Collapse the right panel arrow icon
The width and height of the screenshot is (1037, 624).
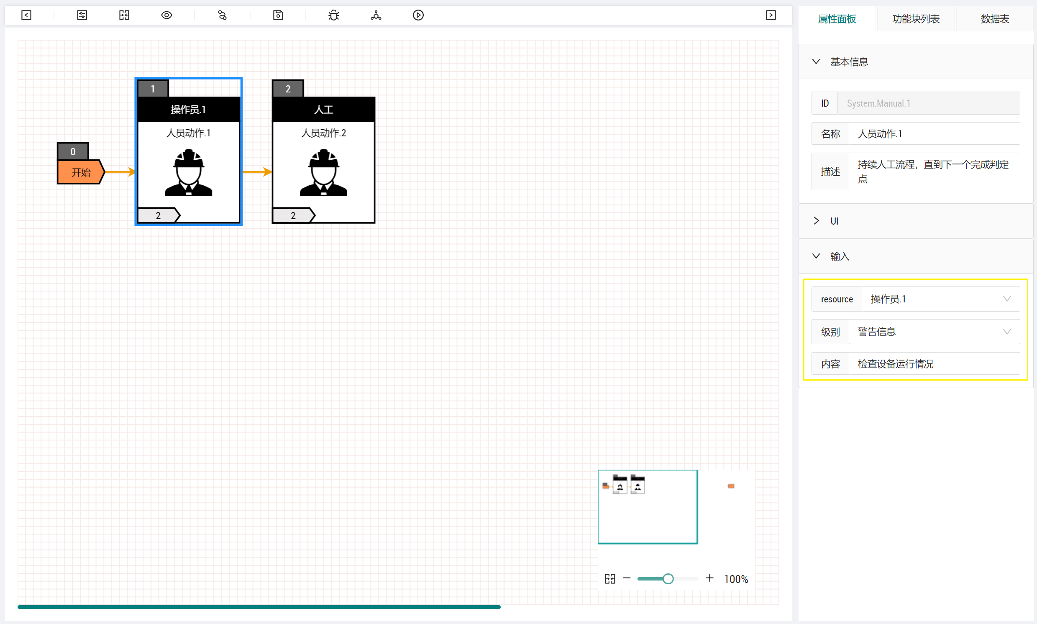pos(771,15)
